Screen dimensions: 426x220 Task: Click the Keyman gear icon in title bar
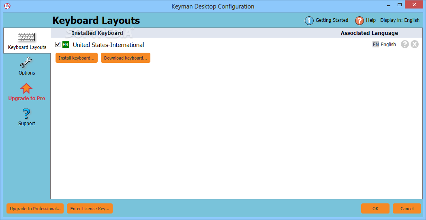pyautogui.click(x=7, y=5)
